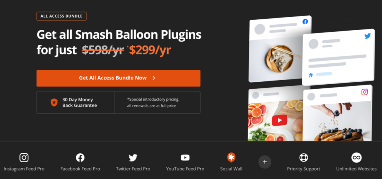Click the Priority Support lifebuoy icon
This screenshot has width=382, height=179.
(x=304, y=158)
